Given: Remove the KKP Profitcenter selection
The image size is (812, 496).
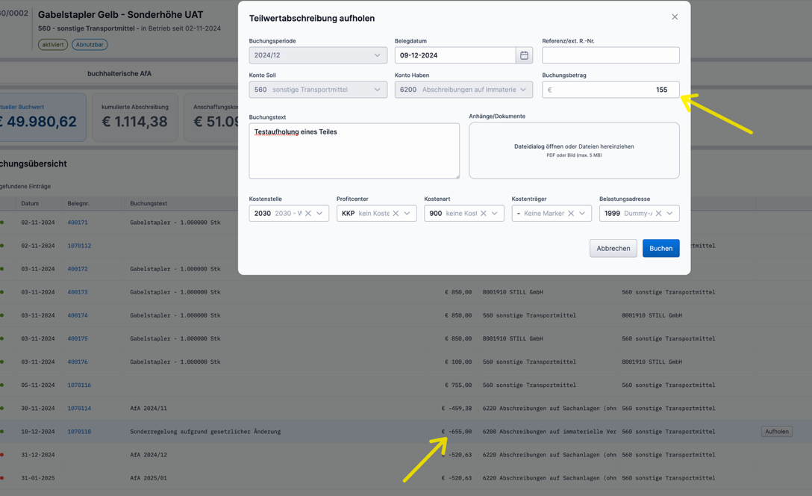Looking at the screenshot, I should [395, 213].
